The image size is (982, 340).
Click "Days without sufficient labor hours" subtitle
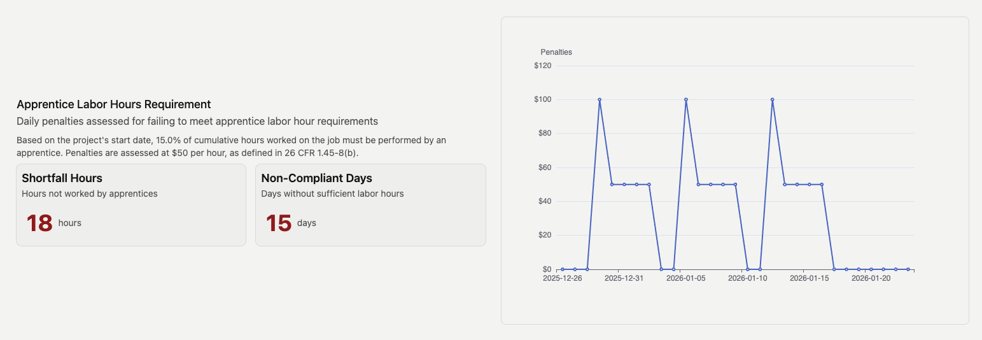[x=332, y=194]
